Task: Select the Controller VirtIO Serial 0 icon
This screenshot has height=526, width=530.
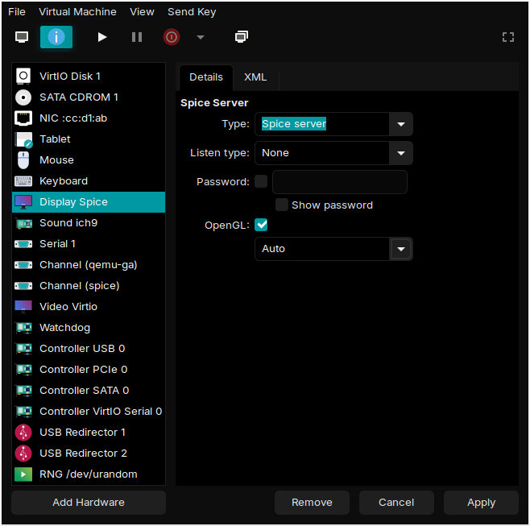Action: (x=23, y=412)
